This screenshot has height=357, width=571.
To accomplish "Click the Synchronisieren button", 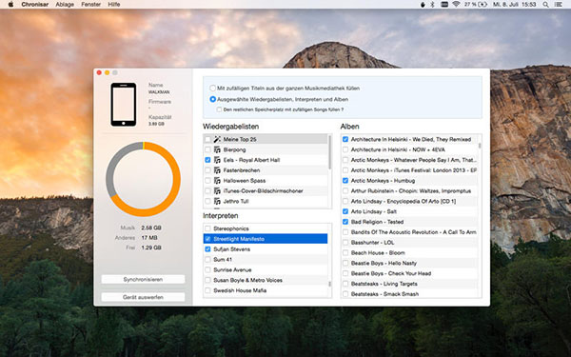I will point(143,279).
